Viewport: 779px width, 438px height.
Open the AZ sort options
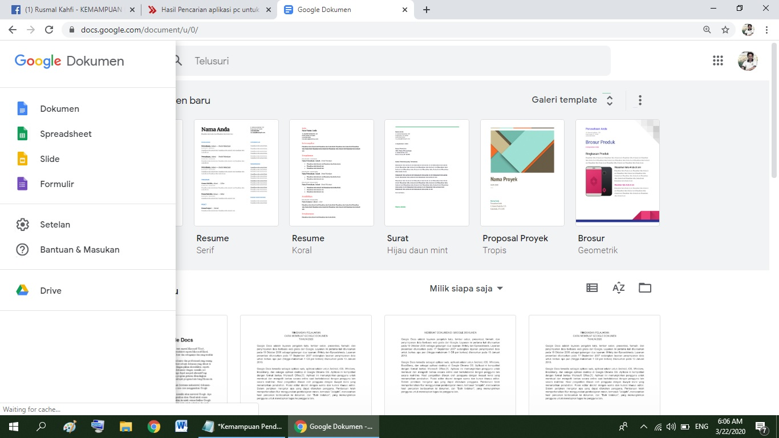(619, 288)
